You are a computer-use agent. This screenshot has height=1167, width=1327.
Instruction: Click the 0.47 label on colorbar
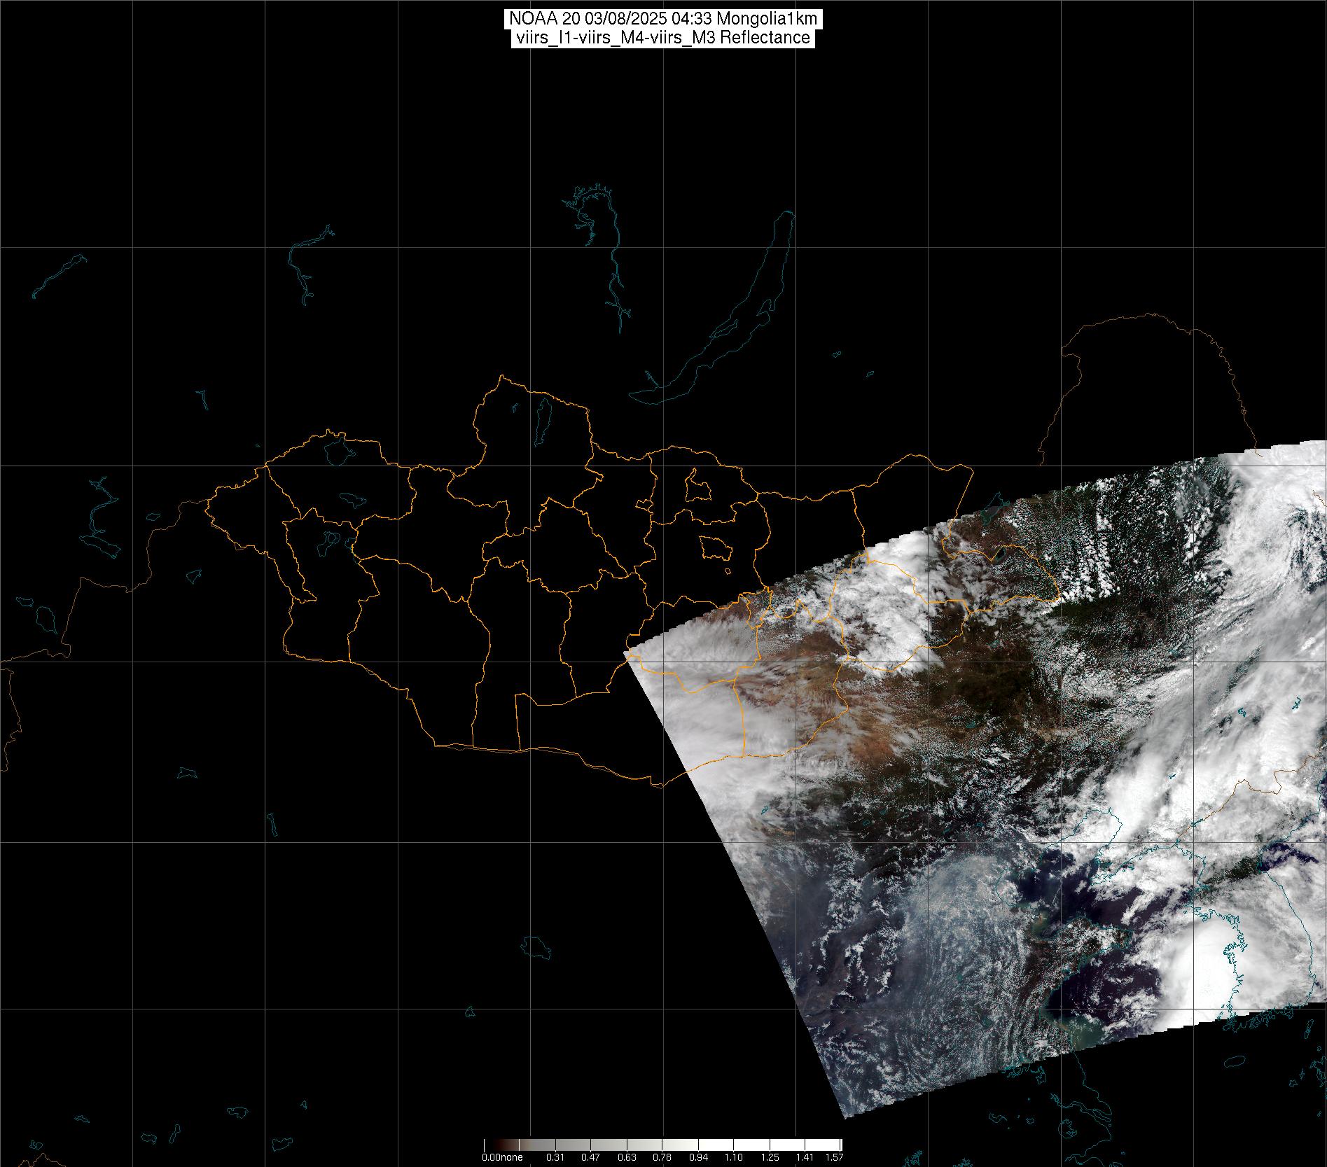pyautogui.click(x=592, y=1157)
